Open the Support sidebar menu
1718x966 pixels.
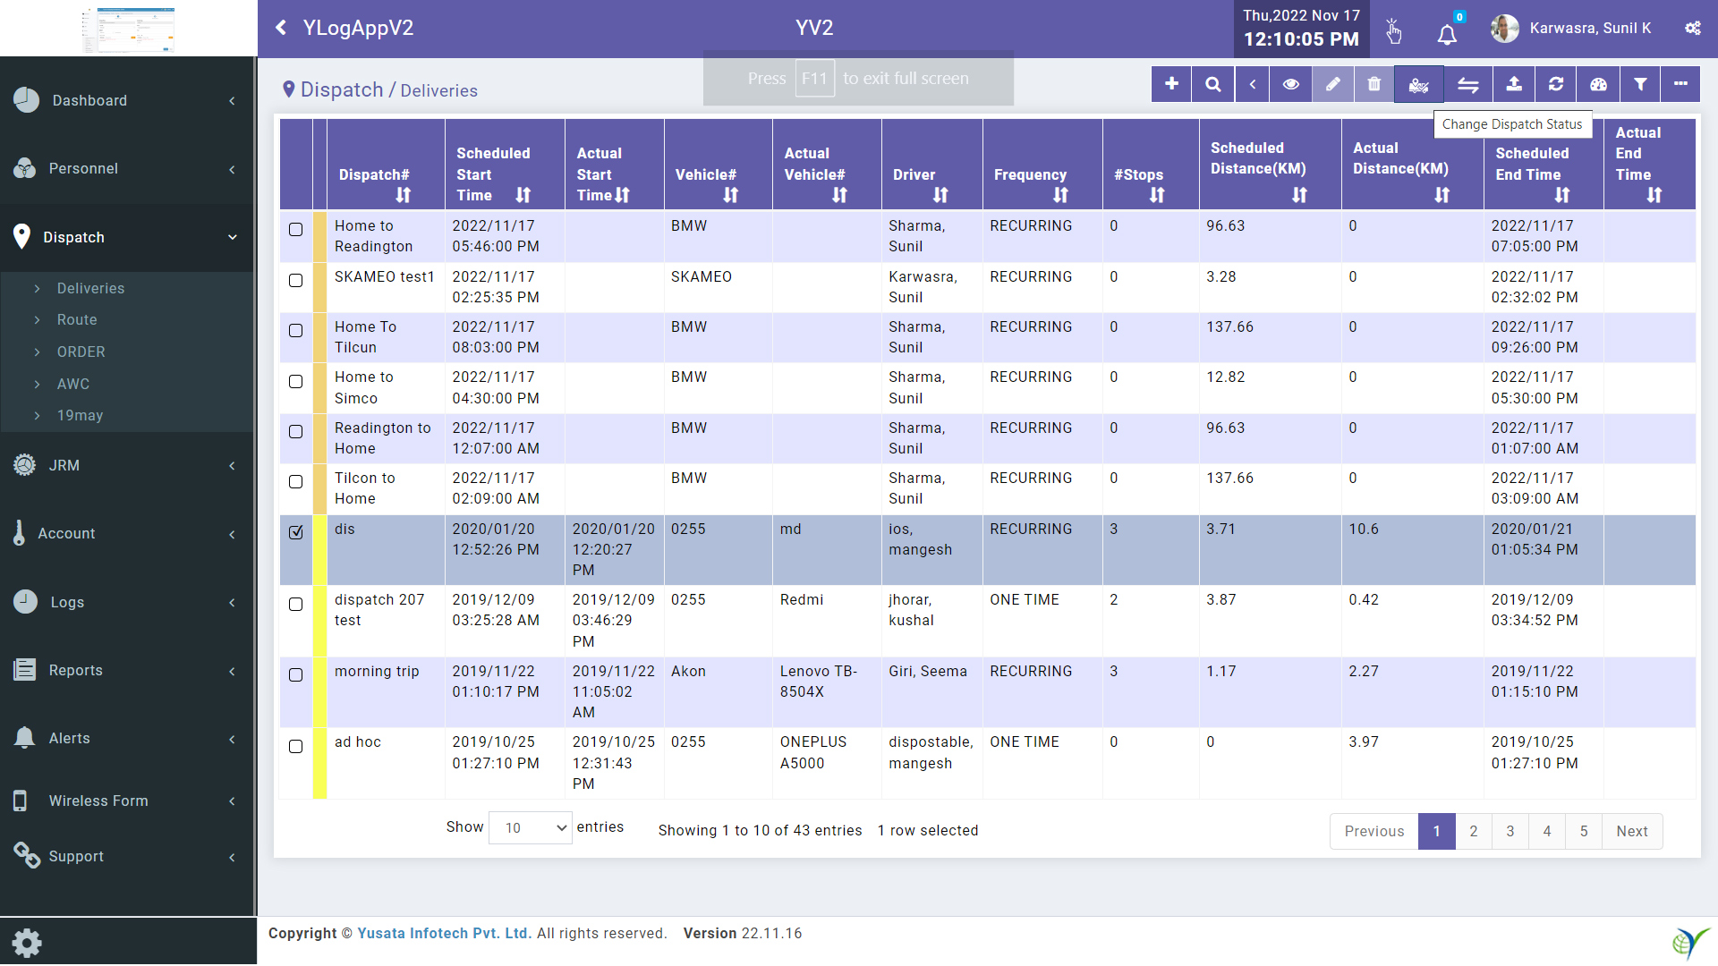pos(127,856)
